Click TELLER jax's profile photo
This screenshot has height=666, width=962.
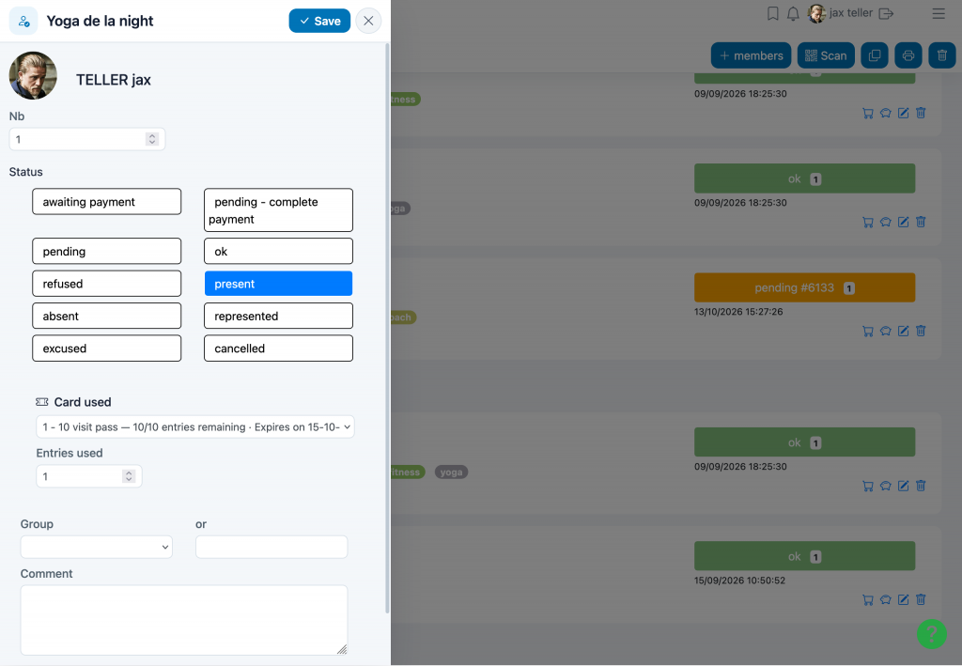coord(33,75)
